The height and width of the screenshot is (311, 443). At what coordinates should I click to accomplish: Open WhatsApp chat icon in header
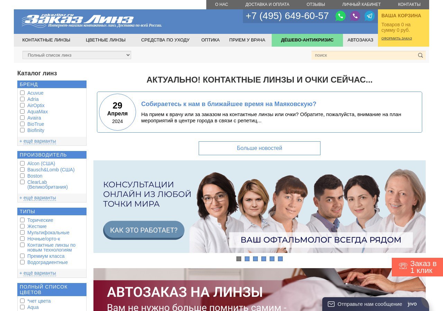click(340, 16)
